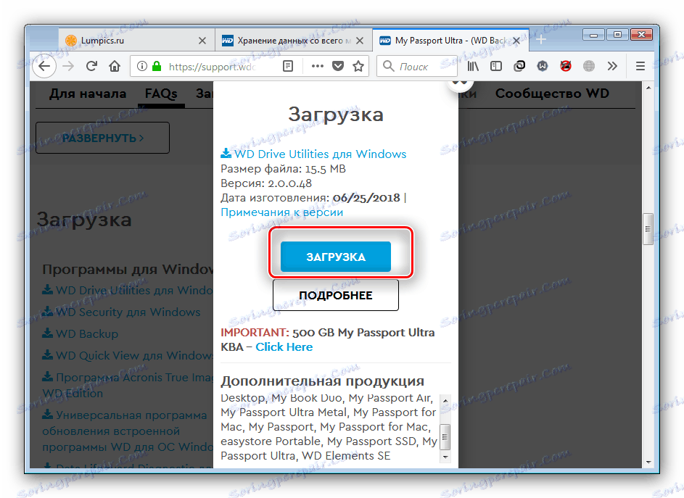Click page scrollbar down arrow
The width and height of the screenshot is (684, 498).
coord(648,462)
